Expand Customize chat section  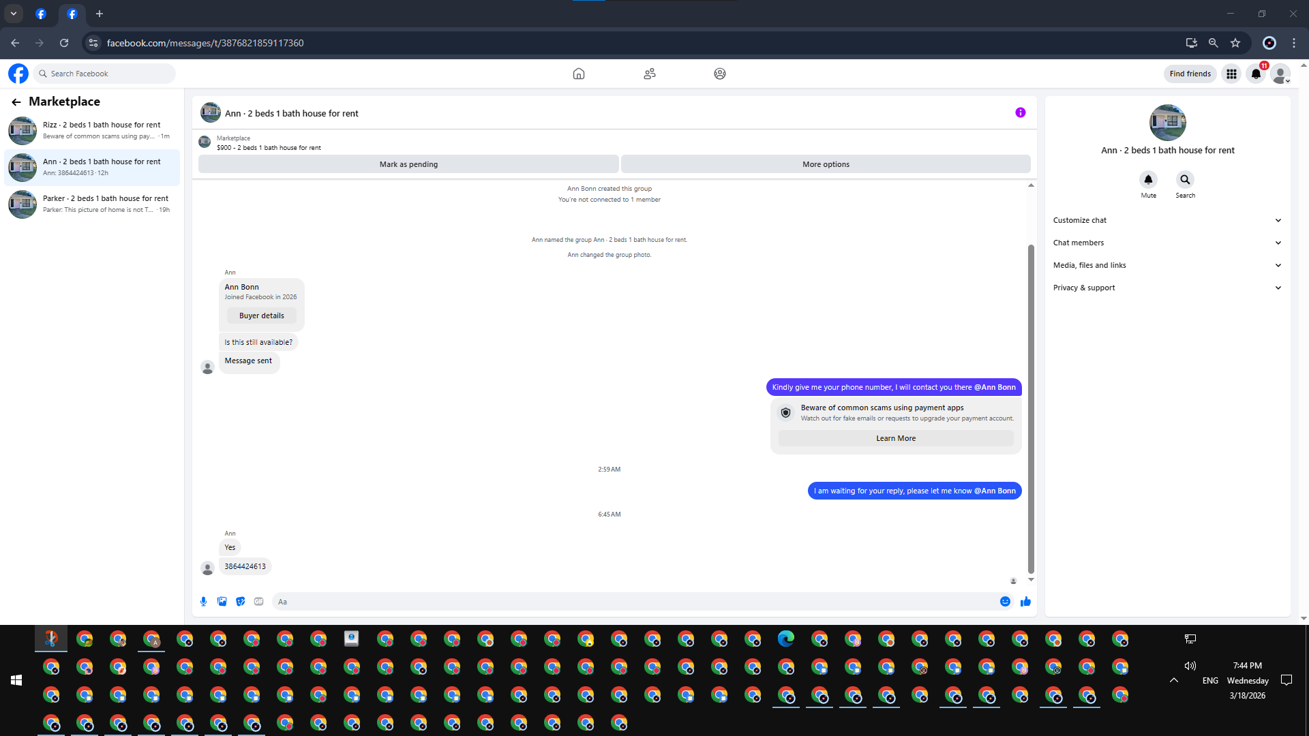point(1167,220)
